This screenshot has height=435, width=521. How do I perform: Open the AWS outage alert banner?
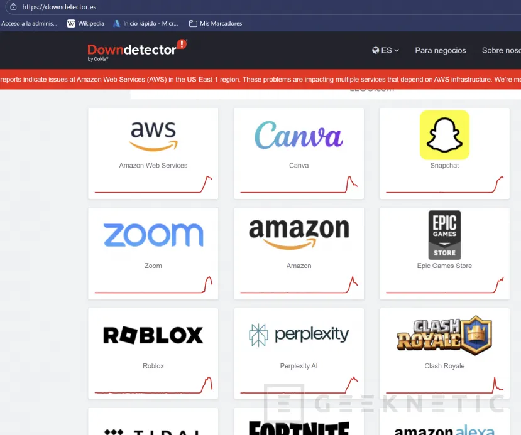pyautogui.click(x=260, y=79)
